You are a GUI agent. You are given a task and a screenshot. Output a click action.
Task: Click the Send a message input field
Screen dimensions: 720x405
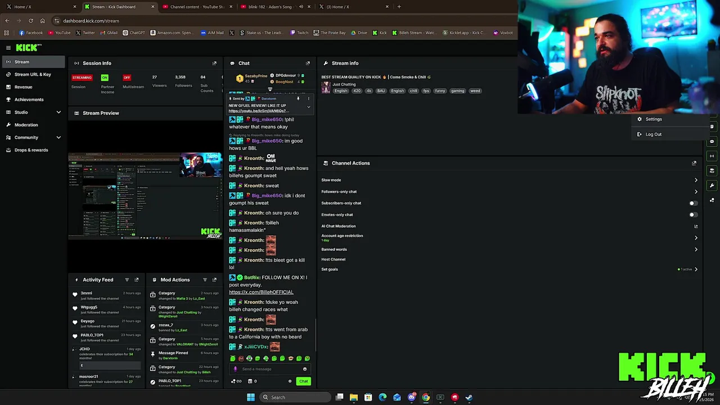(269, 369)
